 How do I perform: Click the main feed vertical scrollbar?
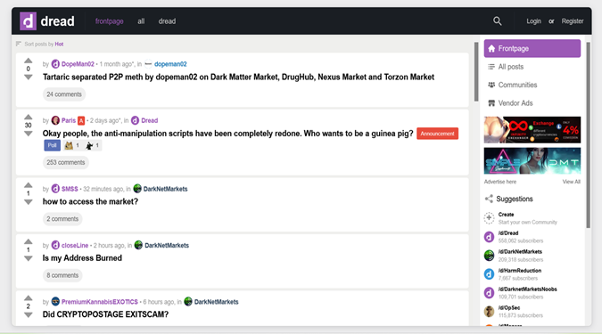pos(476,72)
